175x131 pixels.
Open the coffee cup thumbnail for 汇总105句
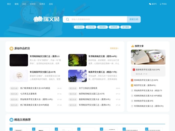pos(19,76)
